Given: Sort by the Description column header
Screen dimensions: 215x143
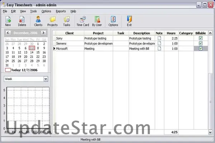Looking at the screenshot, I should coord(142,33).
